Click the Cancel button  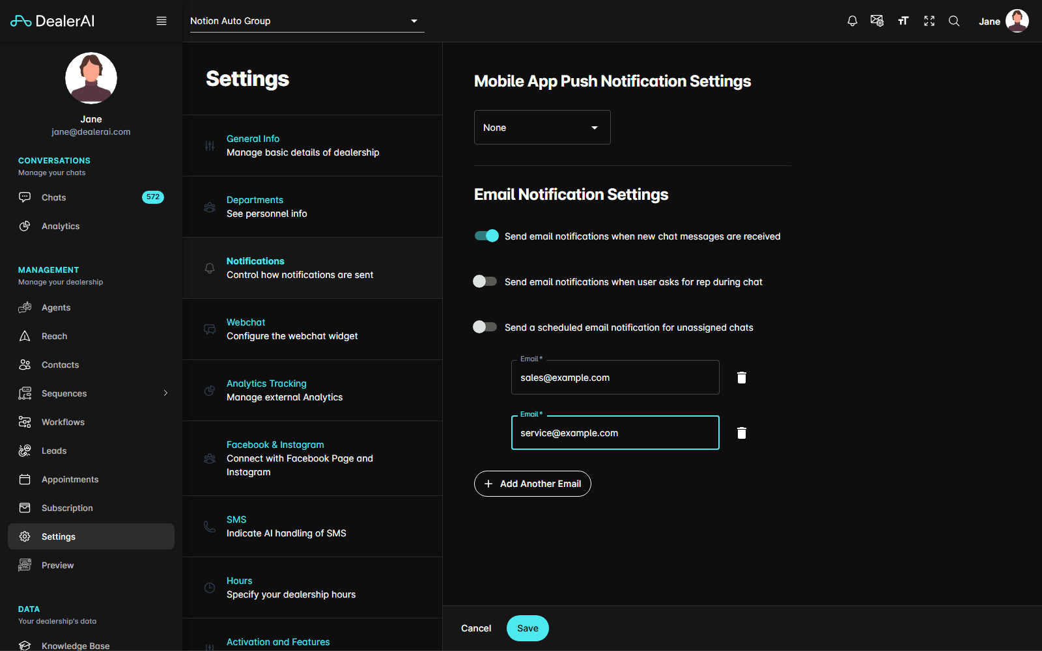click(476, 628)
